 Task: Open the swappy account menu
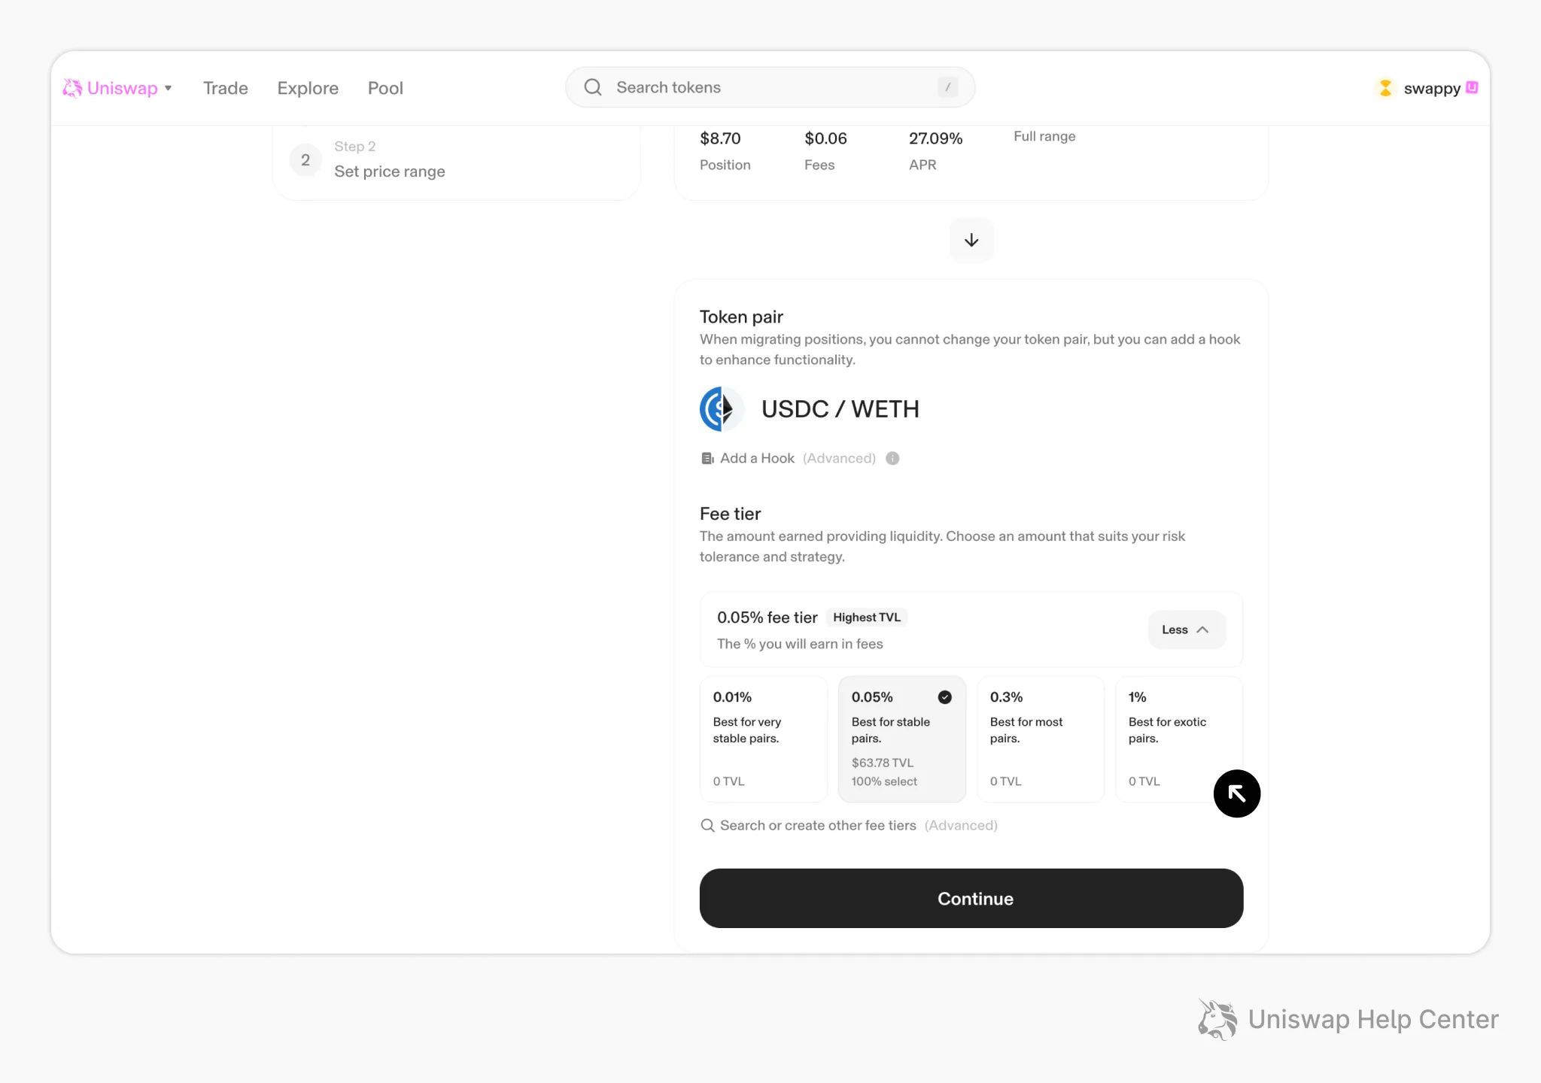[x=1427, y=88]
